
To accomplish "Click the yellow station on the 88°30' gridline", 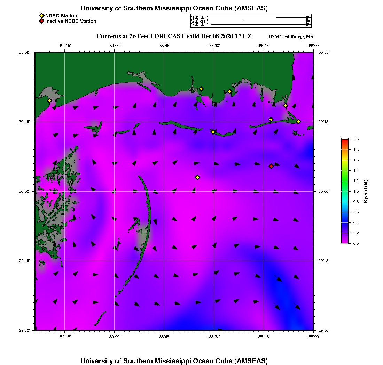I will pos(213,132).
